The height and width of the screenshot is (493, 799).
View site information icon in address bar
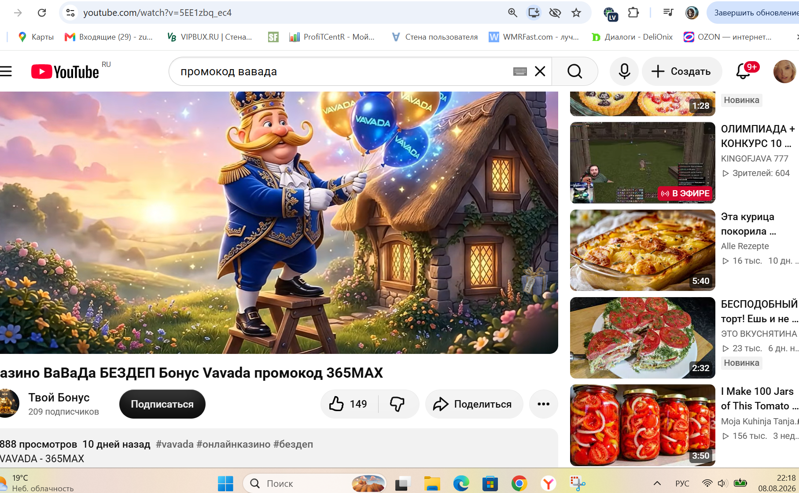point(70,13)
